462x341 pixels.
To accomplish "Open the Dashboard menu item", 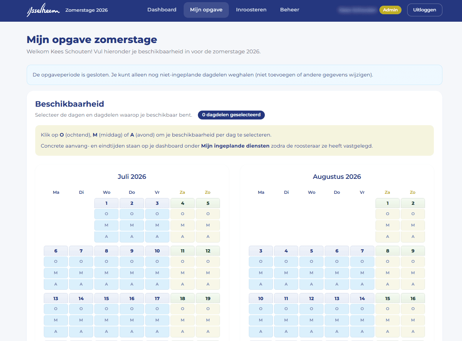I will pos(162,10).
